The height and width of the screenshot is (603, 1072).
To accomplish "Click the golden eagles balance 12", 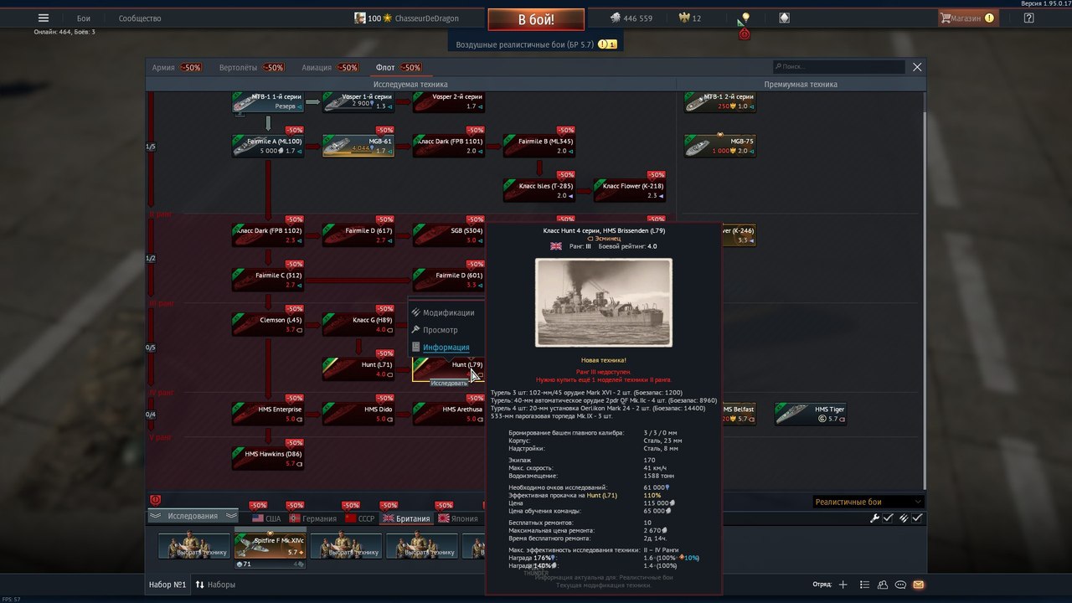I will coord(689,18).
